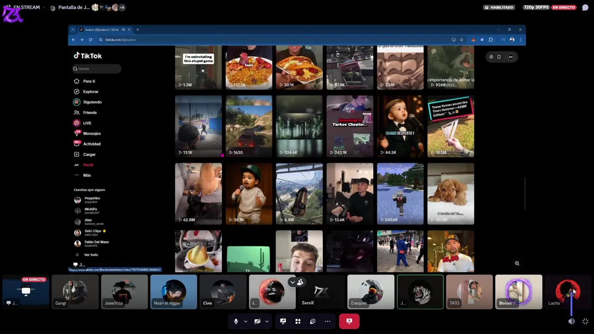Image resolution: width=594 pixels, height=334 pixels.
Task: Mute the stream volume speaker icon
Action: [572, 321]
